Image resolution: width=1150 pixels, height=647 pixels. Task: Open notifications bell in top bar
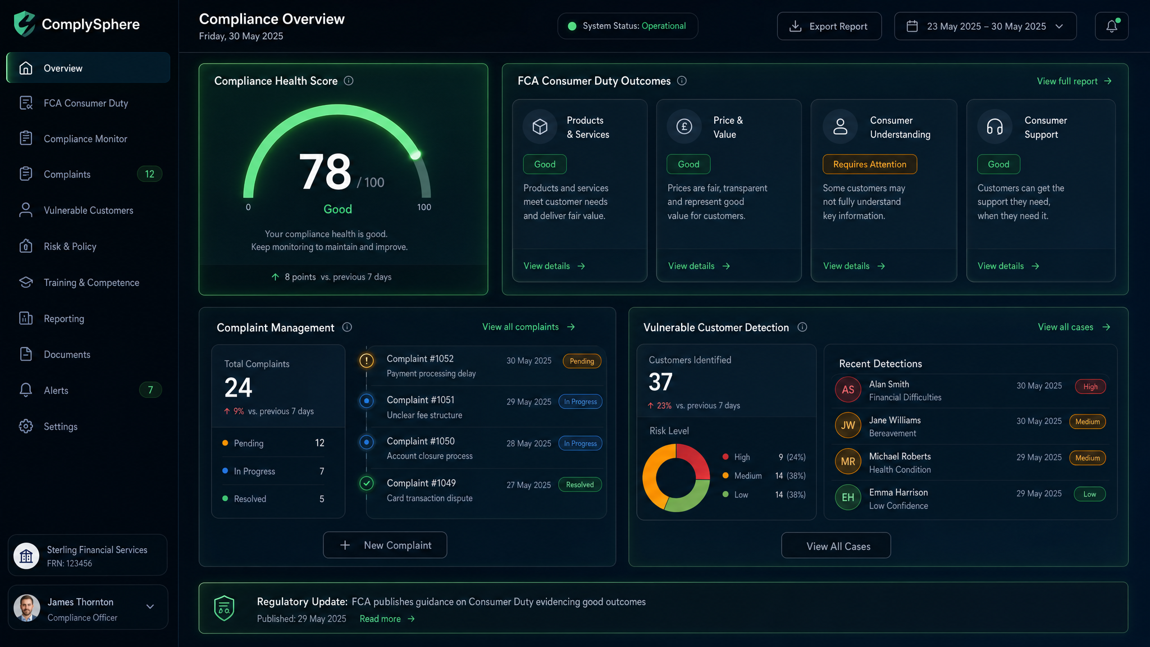1111,26
